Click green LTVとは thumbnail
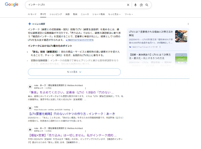 181,58
